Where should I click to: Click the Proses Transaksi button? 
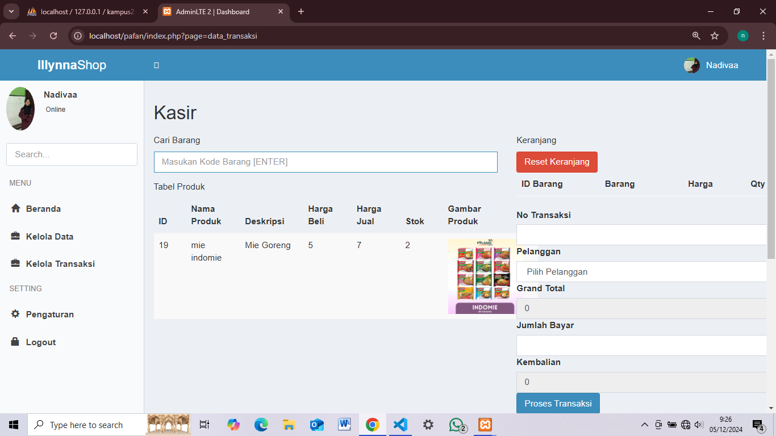click(558, 403)
